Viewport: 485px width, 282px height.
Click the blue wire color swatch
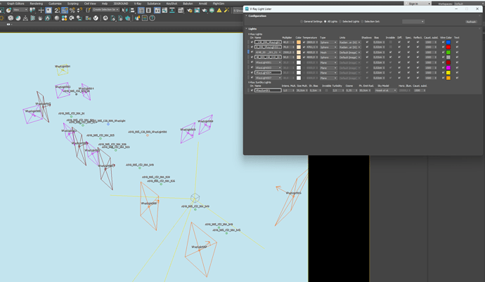coord(448,42)
